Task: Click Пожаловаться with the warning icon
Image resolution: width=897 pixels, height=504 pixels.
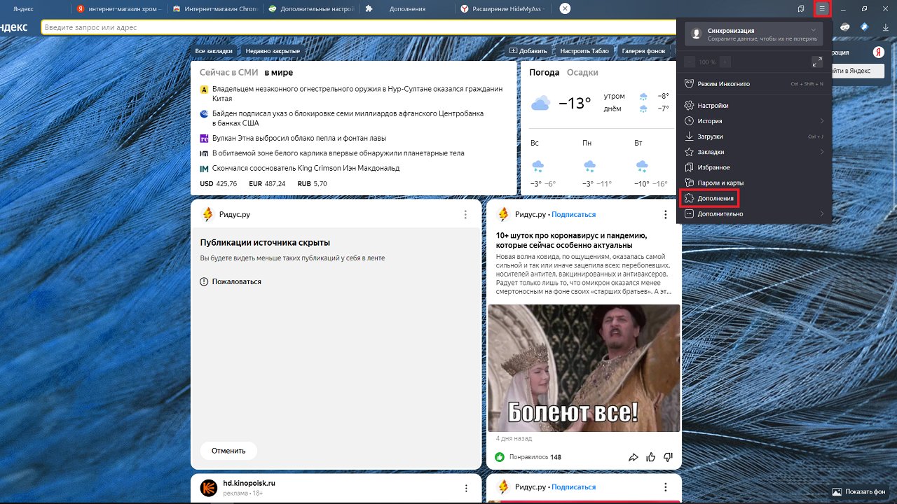Action: coord(231,281)
